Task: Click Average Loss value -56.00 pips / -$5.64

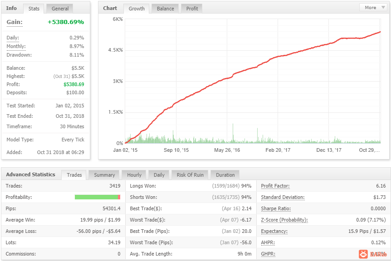Action: tap(98, 231)
